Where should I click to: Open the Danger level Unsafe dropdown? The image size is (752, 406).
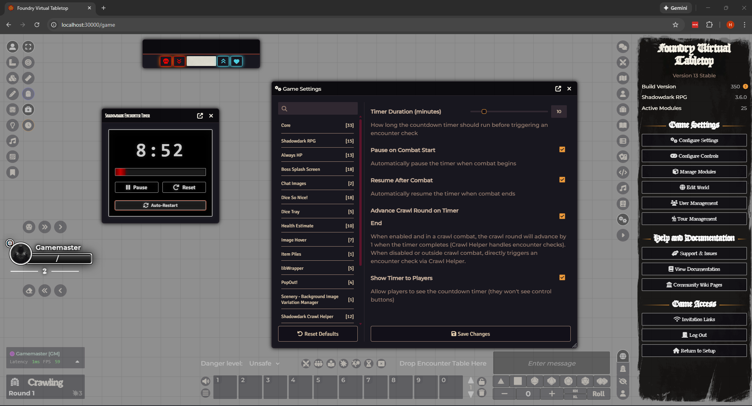click(264, 363)
